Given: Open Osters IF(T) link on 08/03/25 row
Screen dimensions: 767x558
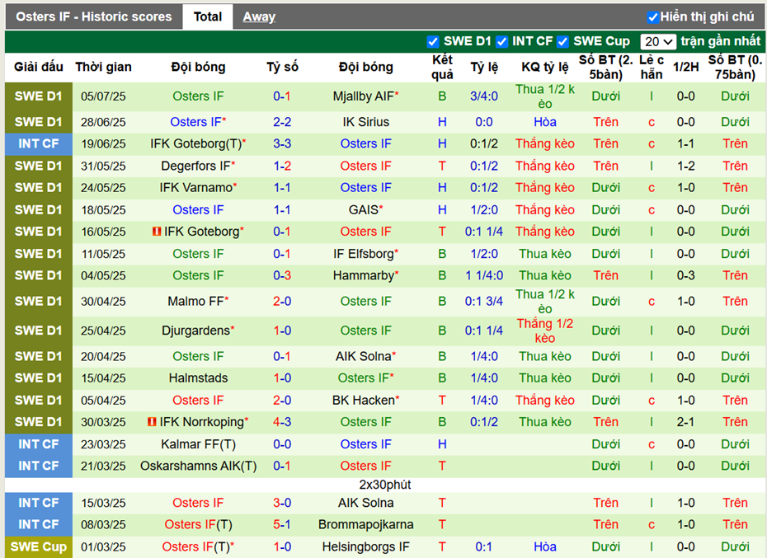Looking at the screenshot, I should [x=198, y=524].
